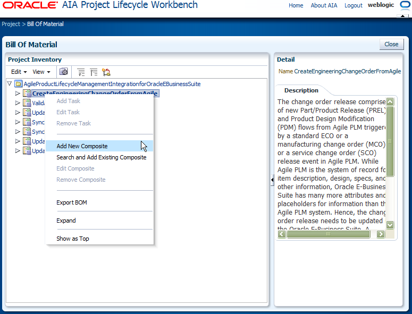Expand the CreateEngineeringChangeOrderFromAgile node
Screen dimensions: 412x314
click(x=18, y=93)
